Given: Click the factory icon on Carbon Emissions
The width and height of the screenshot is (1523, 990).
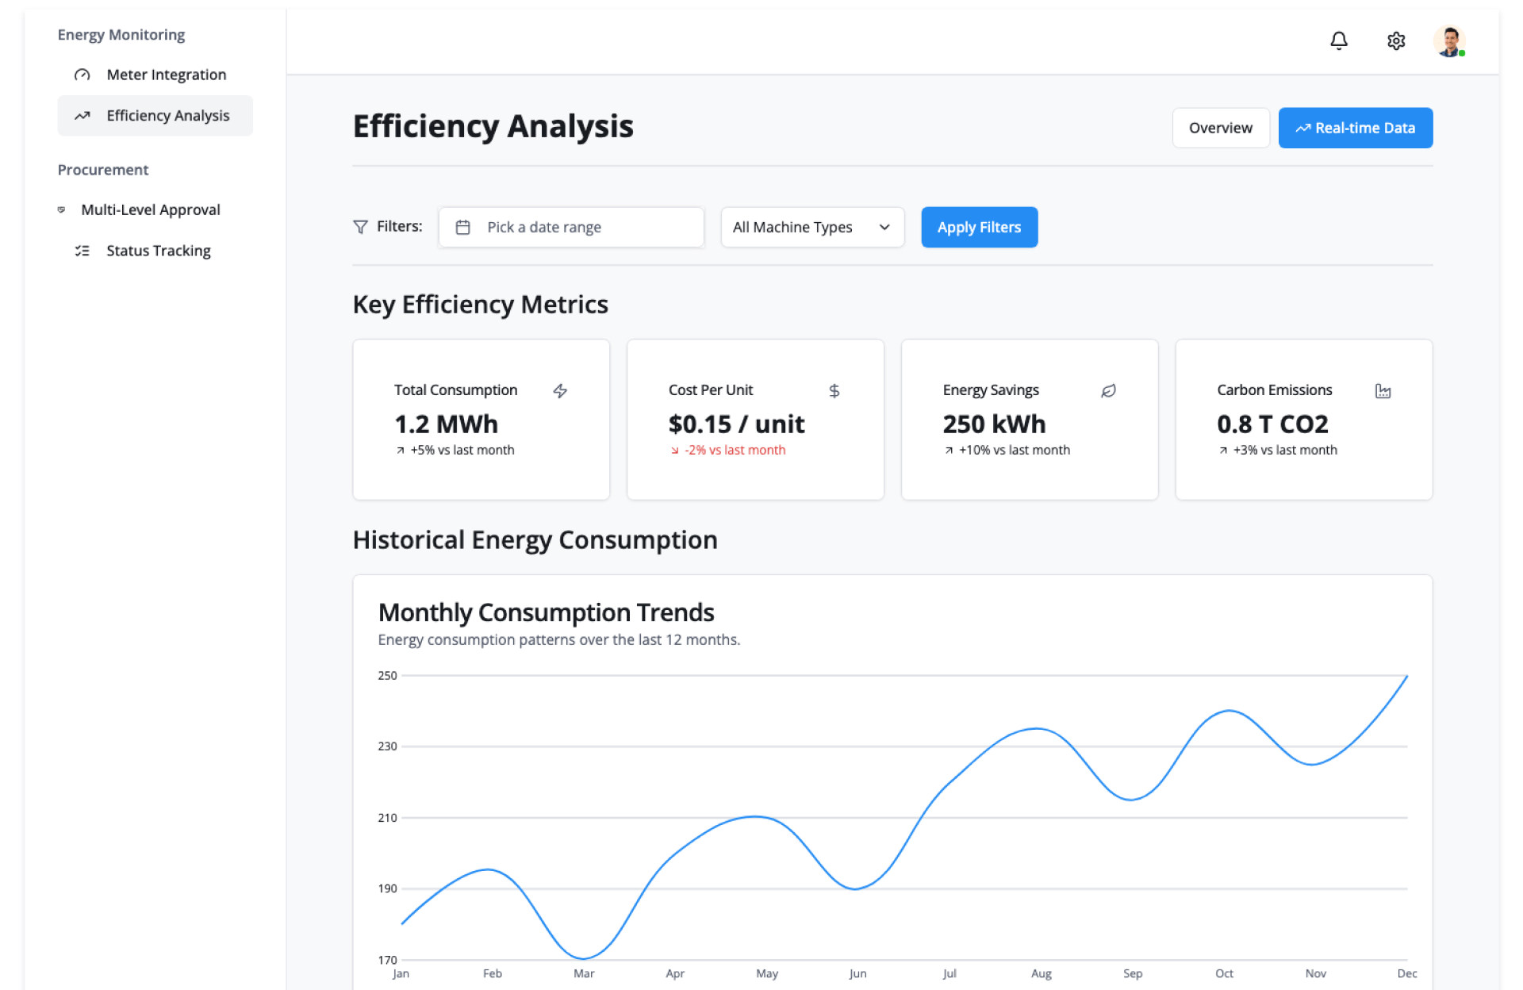Looking at the screenshot, I should (x=1383, y=390).
